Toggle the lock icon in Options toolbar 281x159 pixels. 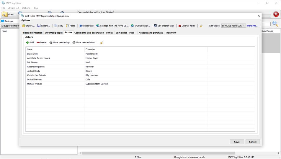pyautogui.click(x=201, y=26)
